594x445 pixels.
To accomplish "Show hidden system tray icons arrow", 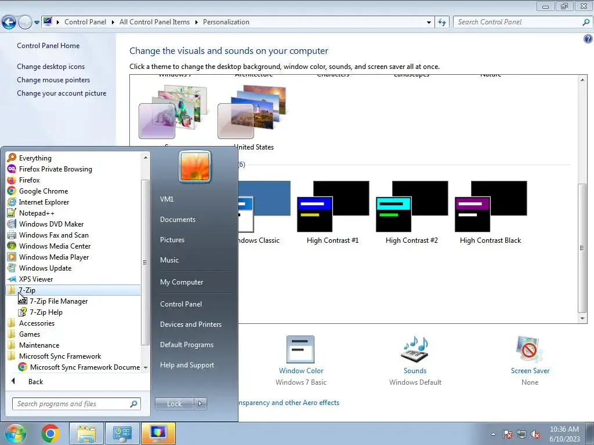I will [x=493, y=434].
